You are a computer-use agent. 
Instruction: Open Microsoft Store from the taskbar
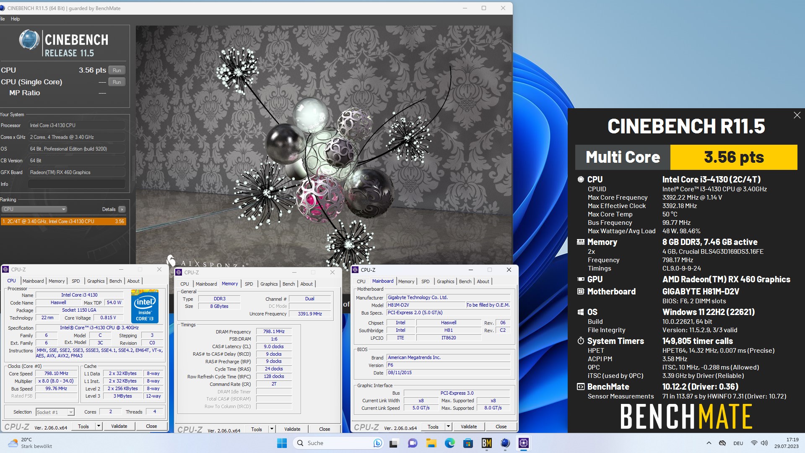pos(468,443)
